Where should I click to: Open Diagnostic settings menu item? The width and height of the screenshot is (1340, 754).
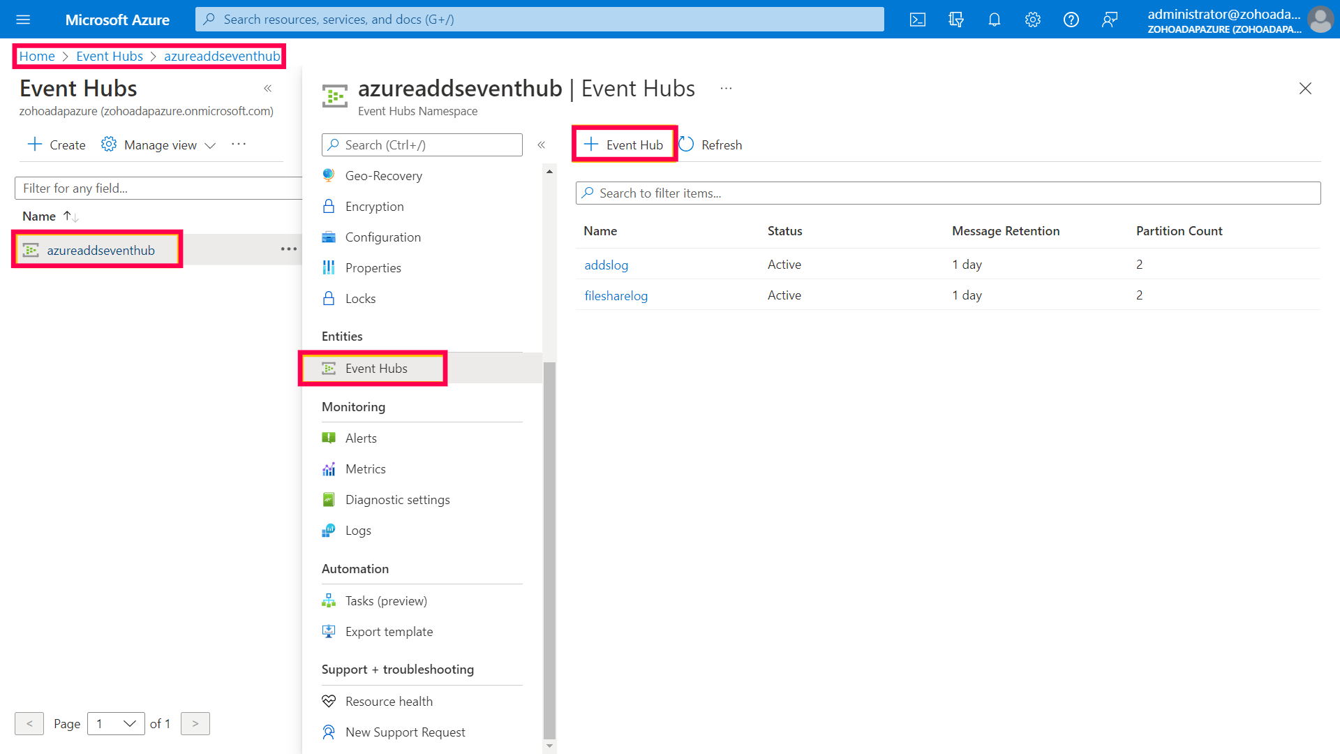(x=397, y=500)
